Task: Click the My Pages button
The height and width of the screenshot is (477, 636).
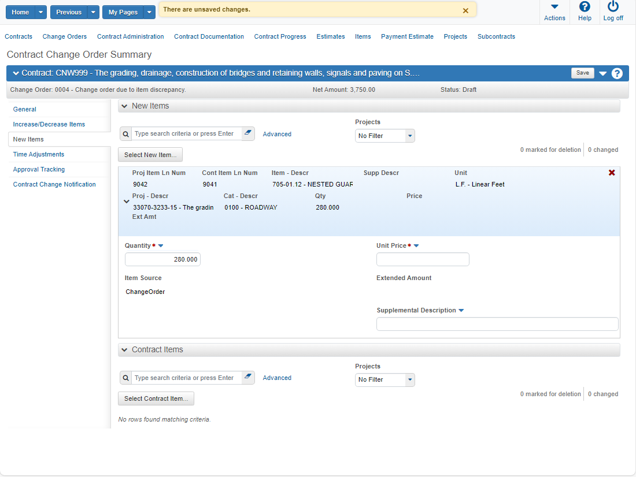Action: click(x=123, y=12)
